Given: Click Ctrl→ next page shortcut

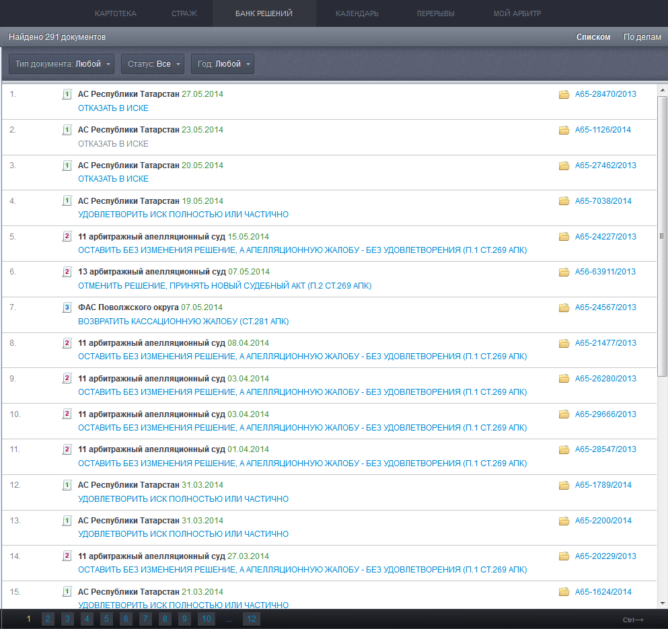Looking at the screenshot, I should pyautogui.click(x=633, y=620).
